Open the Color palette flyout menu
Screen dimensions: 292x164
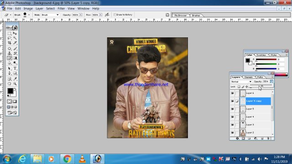coord(287,55)
